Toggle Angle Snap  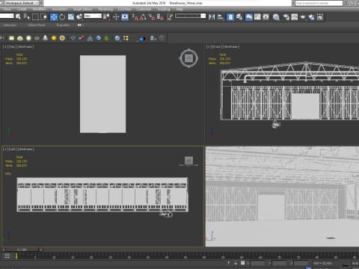tap(144, 16)
